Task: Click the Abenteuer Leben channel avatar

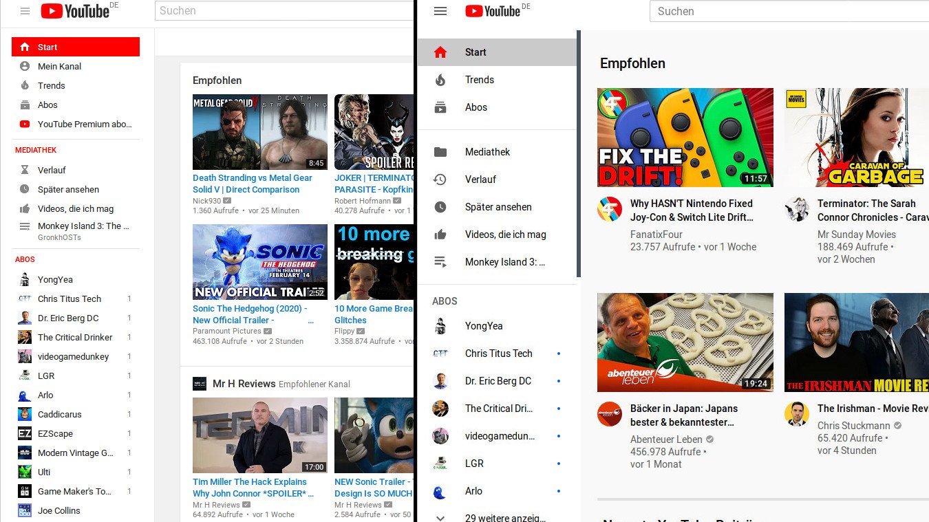Action: click(610, 414)
